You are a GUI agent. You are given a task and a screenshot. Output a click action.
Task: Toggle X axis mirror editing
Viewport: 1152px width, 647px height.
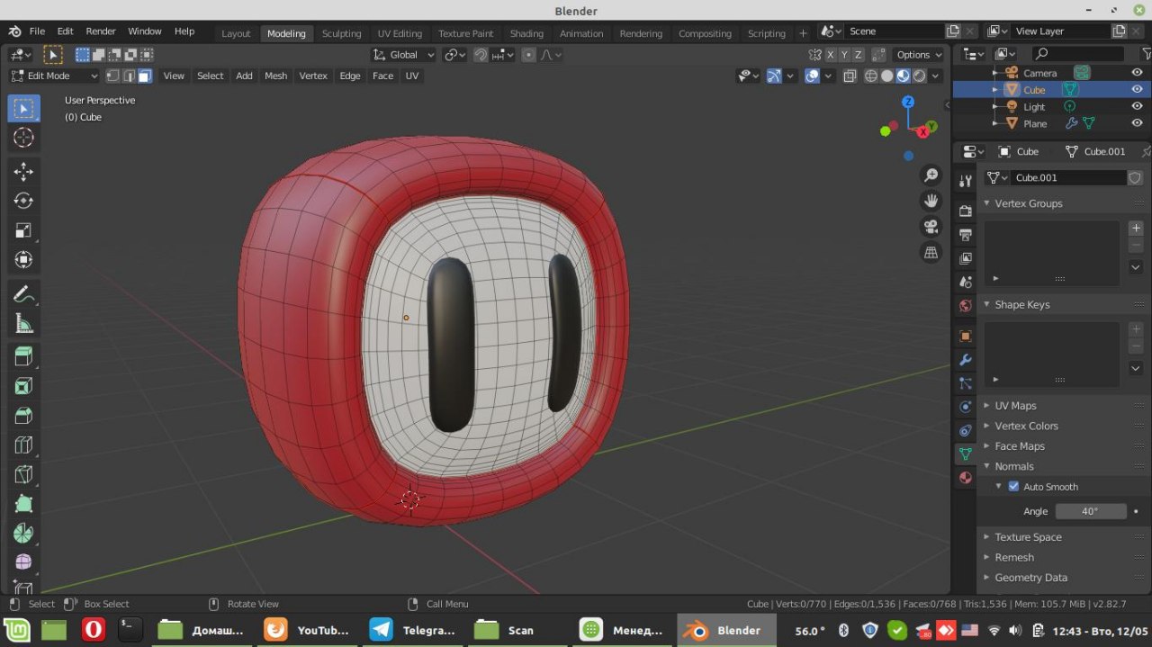pos(831,55)
